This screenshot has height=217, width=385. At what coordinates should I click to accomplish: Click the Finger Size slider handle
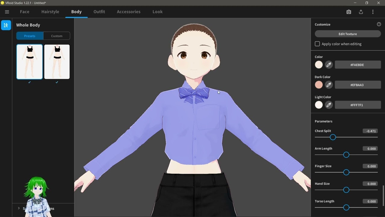(x=346, y=172)
